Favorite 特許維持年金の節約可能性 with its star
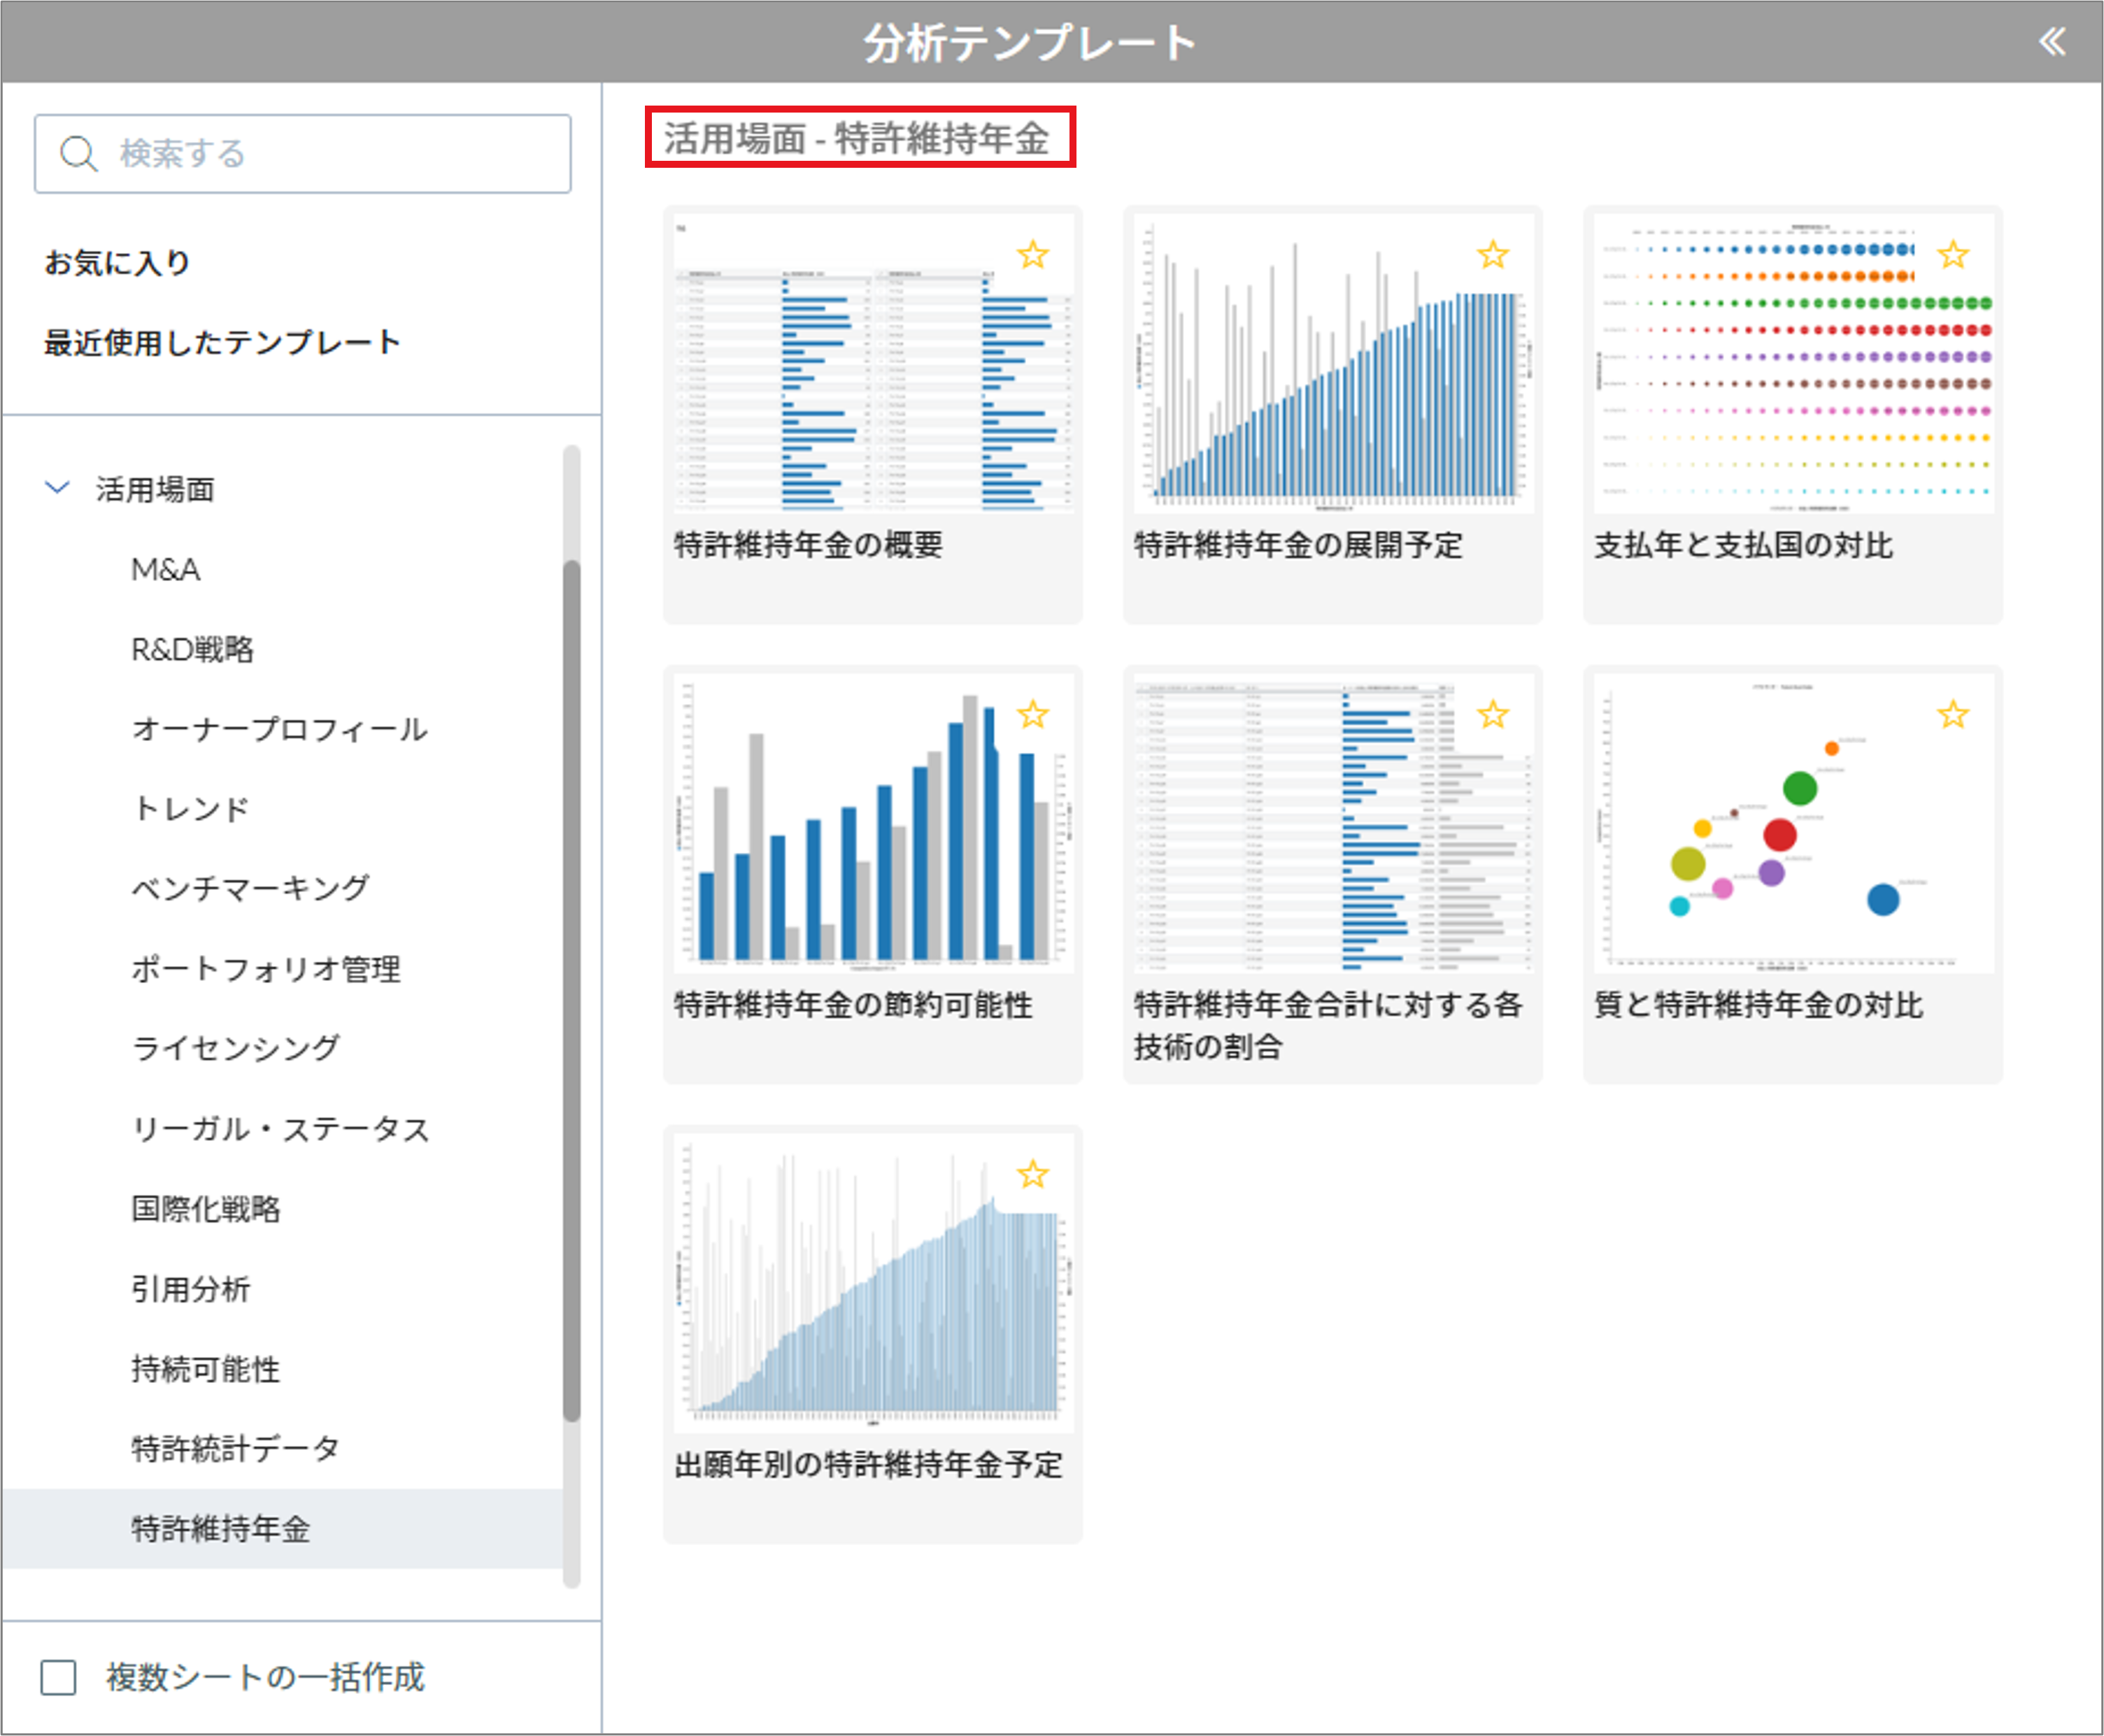This screenshot has width=2104, height=1736. (1032, 715)
